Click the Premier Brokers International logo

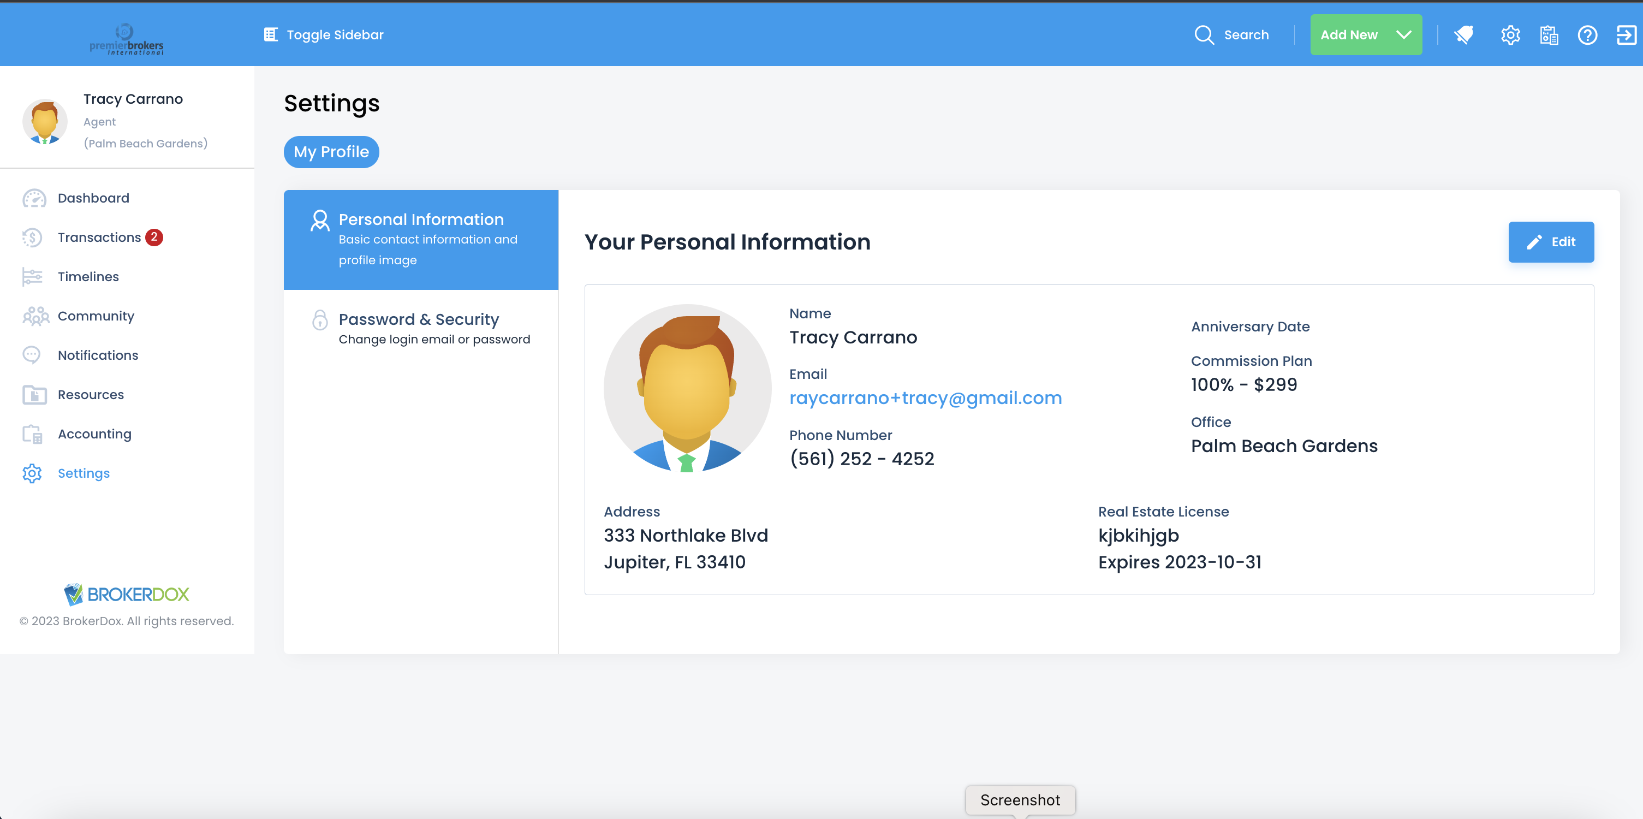[x=126, y=39]
